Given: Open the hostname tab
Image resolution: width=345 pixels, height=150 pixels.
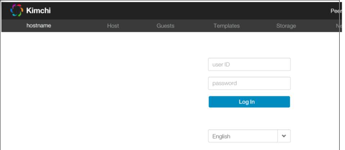Looking at the screenshot, I should tap(39, 26).
